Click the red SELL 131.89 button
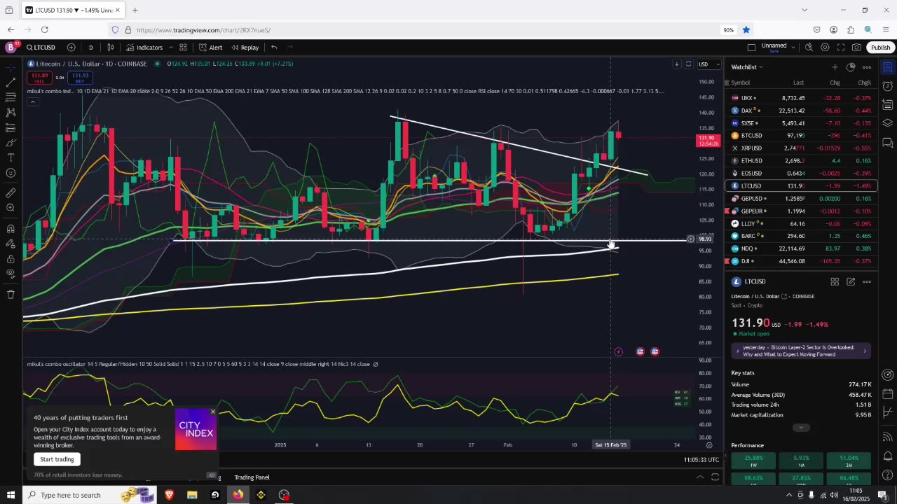 39,77
